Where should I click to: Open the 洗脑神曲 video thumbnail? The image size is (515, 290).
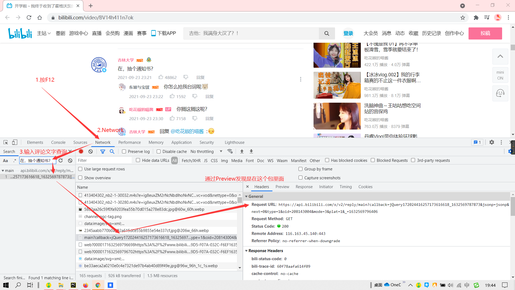[x=337, y=116]
